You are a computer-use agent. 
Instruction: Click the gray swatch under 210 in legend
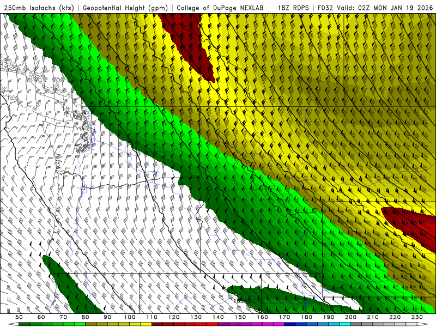point(367,324)
